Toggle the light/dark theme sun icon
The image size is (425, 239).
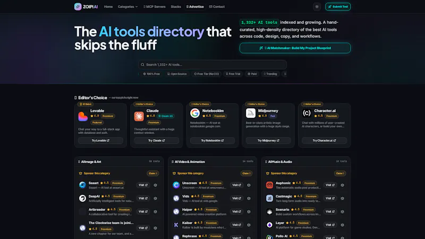pyautogui.click(x=317, y=6)
